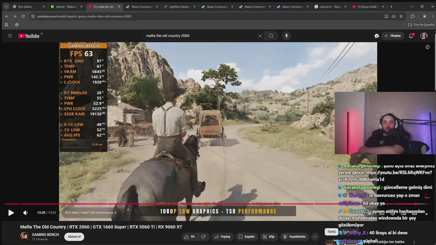Subscribe with the Abone ol button
The height and width of the screenshot is (245, 436).
(74, 237)
